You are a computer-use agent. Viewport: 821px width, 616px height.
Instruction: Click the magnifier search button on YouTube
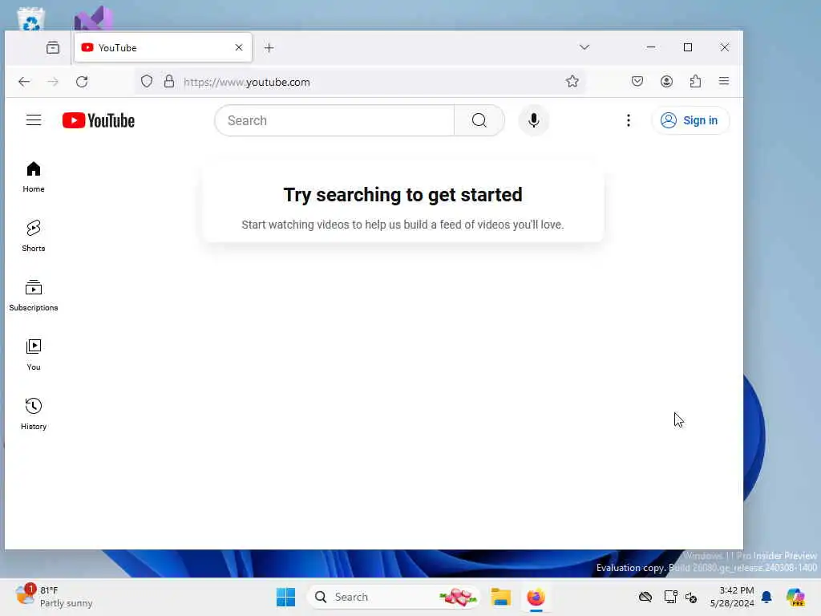point(479,120)
